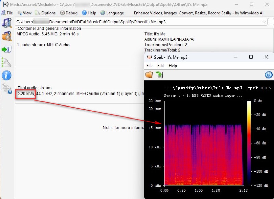Click the documents-with-globe sidebar icon in MediaInfo

(x=7, y=89)
